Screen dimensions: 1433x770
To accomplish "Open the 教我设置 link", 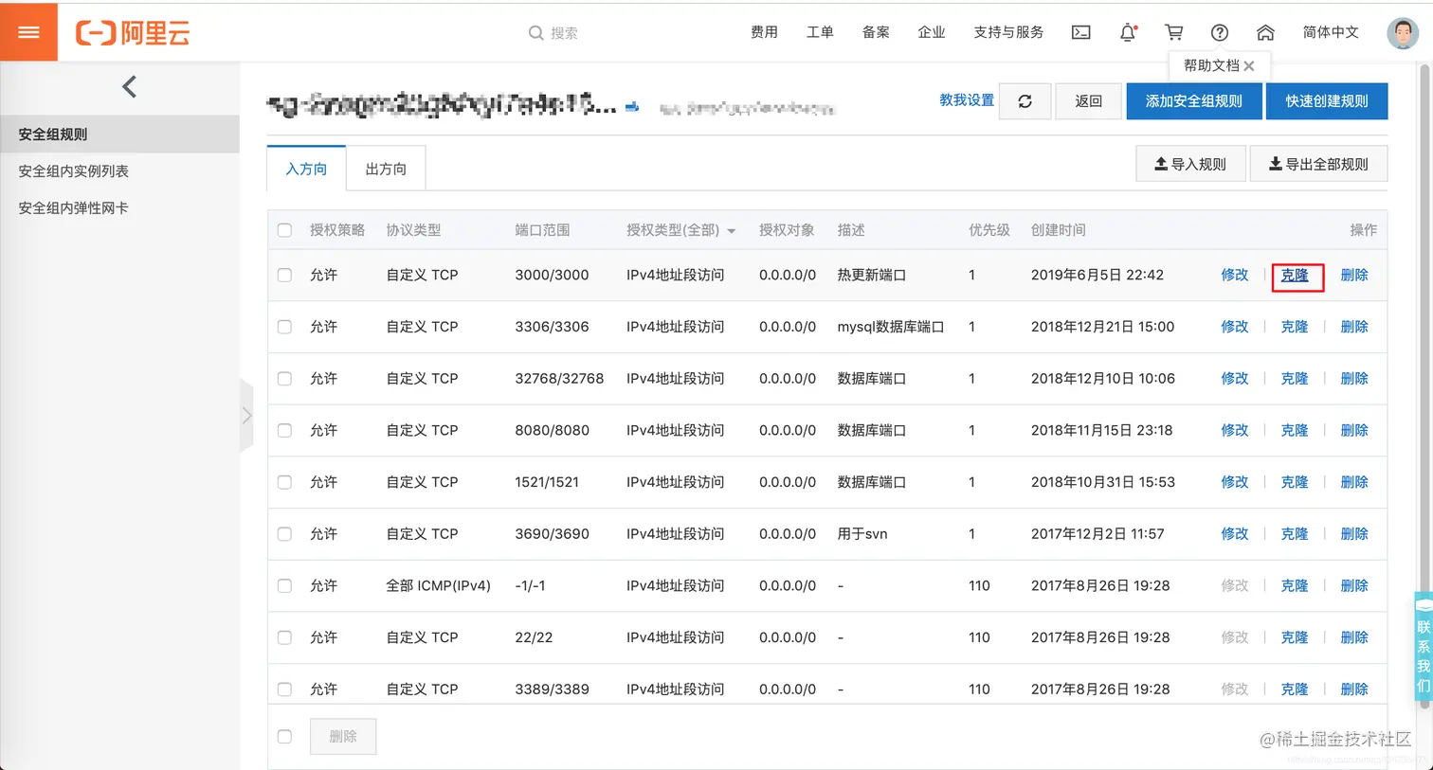I will coord(967,100).
